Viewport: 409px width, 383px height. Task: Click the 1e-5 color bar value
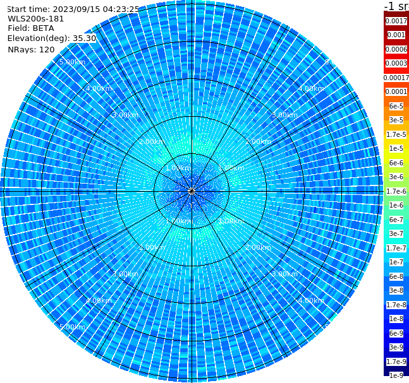(396, 148)
